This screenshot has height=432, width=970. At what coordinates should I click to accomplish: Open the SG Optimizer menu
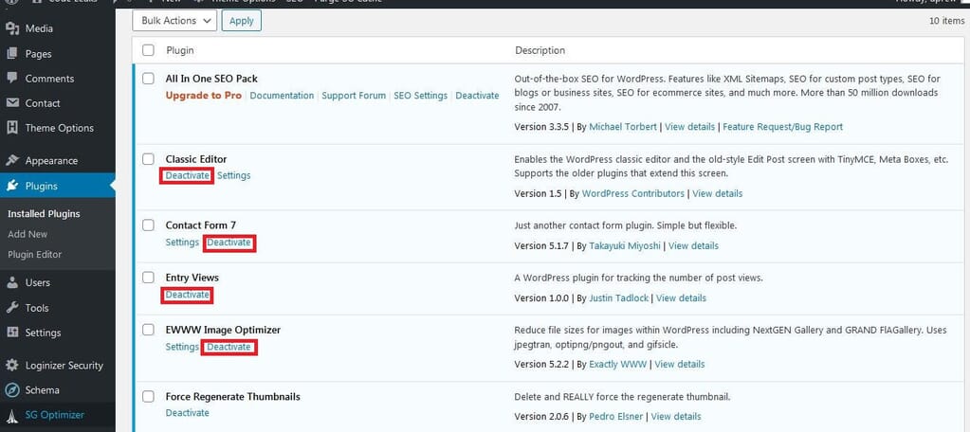click(54, 415)
